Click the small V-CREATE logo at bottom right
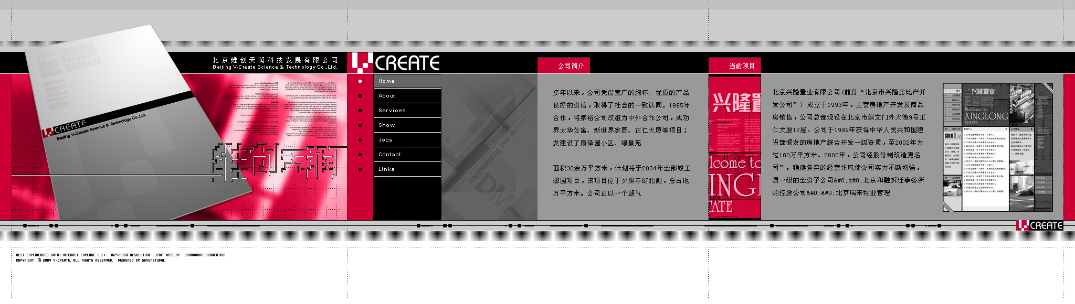The width and height of the screenshot is (1075, 304). 1039,225
